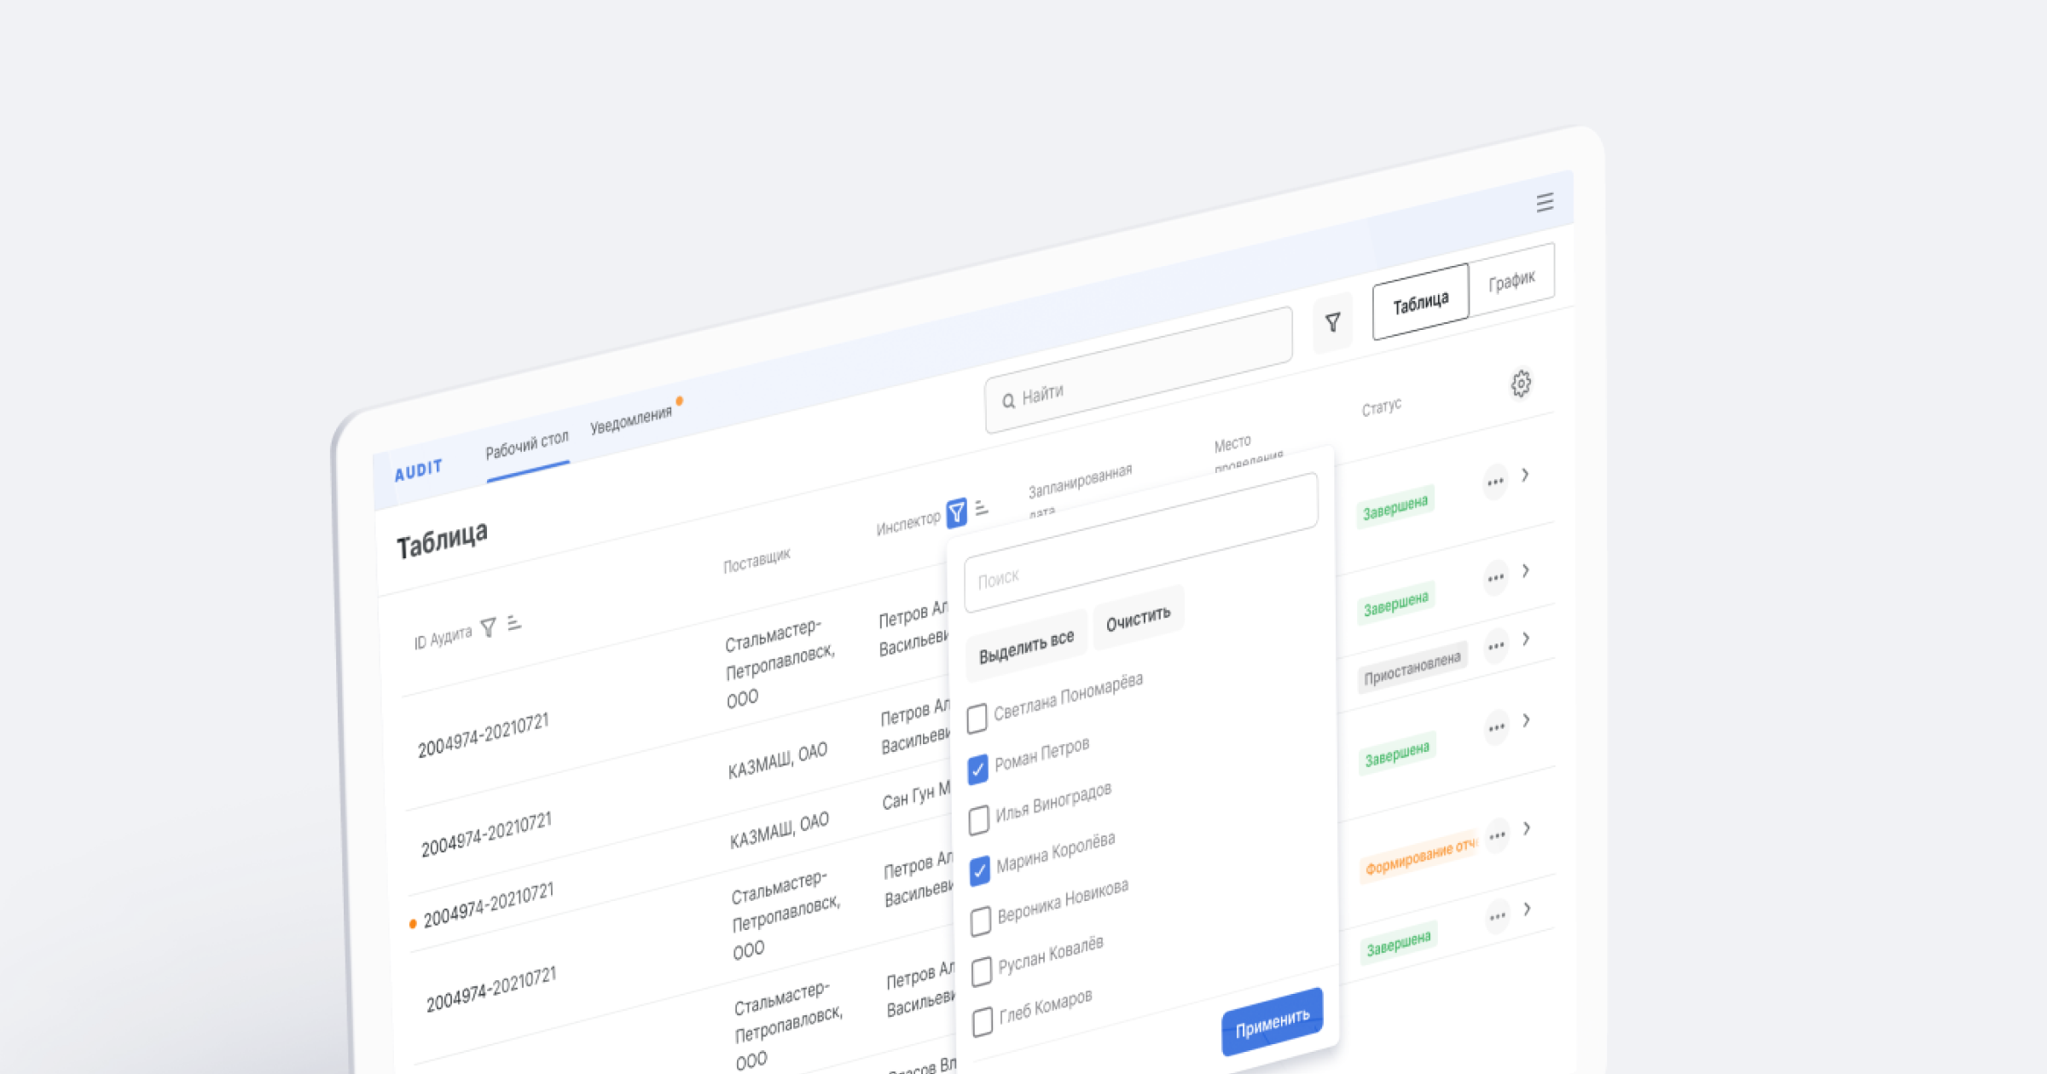
Task: Click the Формирование отч status badge
Action: click(x=1418, y=857)
